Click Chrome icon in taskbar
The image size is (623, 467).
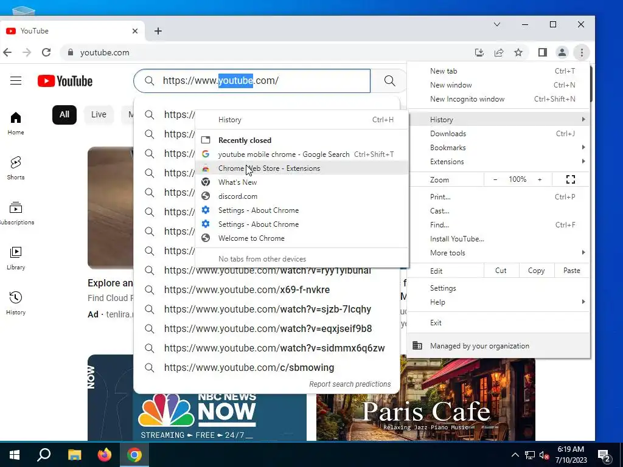(x=134, y=455)
